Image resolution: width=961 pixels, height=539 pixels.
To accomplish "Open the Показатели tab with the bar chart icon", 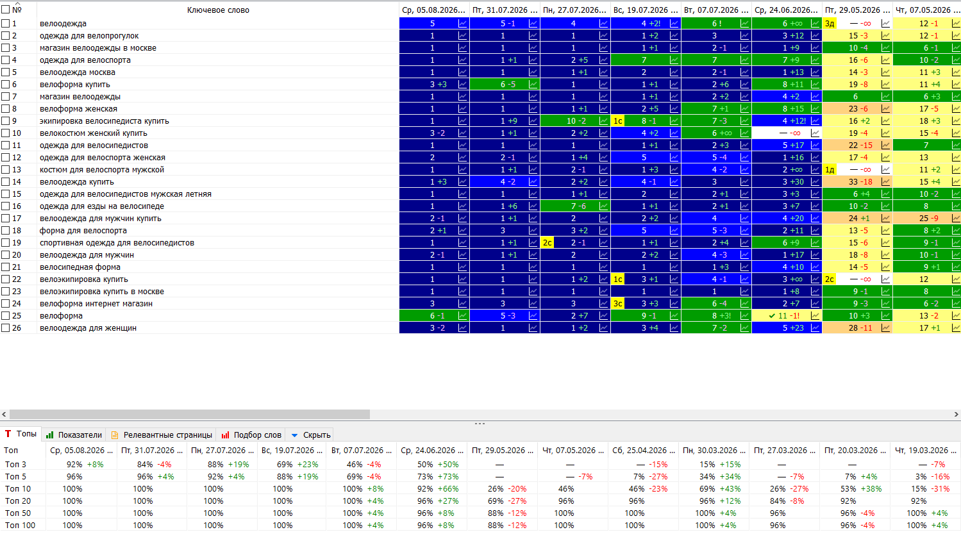I will pyautogui.click(x=74, y=435).
